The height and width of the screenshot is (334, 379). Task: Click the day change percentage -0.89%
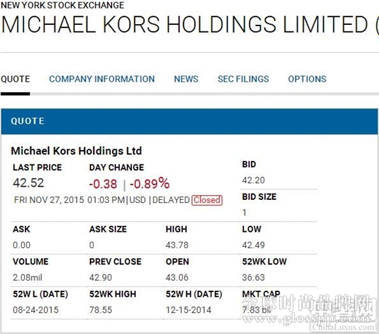pyautogui.click(x=150, y=183)
